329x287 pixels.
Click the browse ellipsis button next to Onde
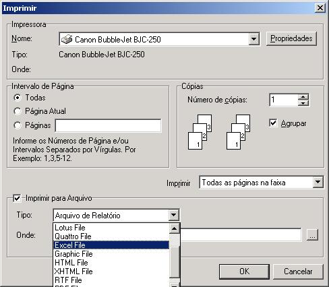tap(312, 235)
